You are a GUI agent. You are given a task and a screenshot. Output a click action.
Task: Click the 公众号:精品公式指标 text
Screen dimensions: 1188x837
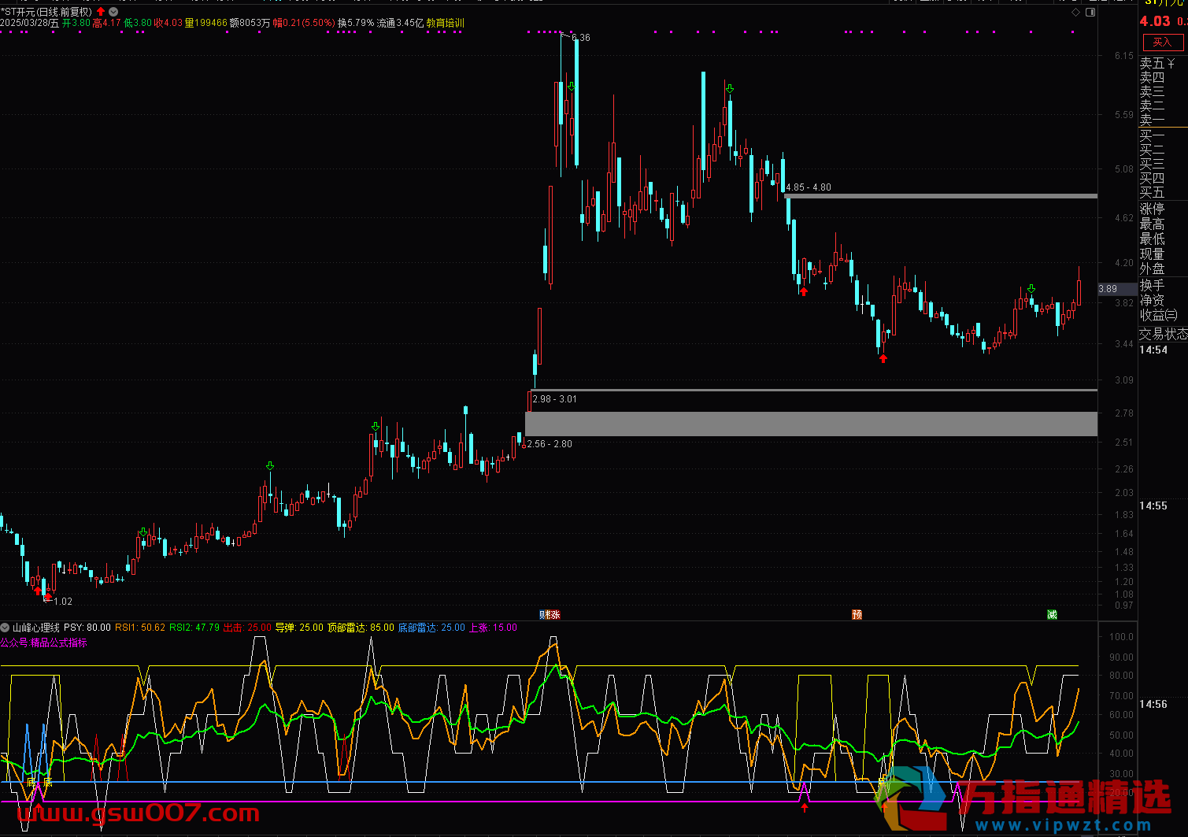[43, 643]
